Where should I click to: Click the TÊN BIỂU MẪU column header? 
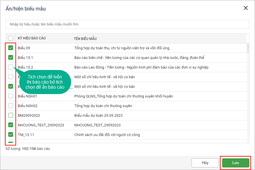85,39
